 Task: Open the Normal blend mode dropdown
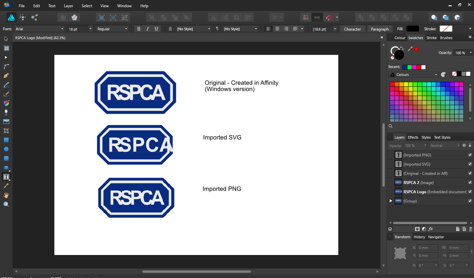[445, 146]
